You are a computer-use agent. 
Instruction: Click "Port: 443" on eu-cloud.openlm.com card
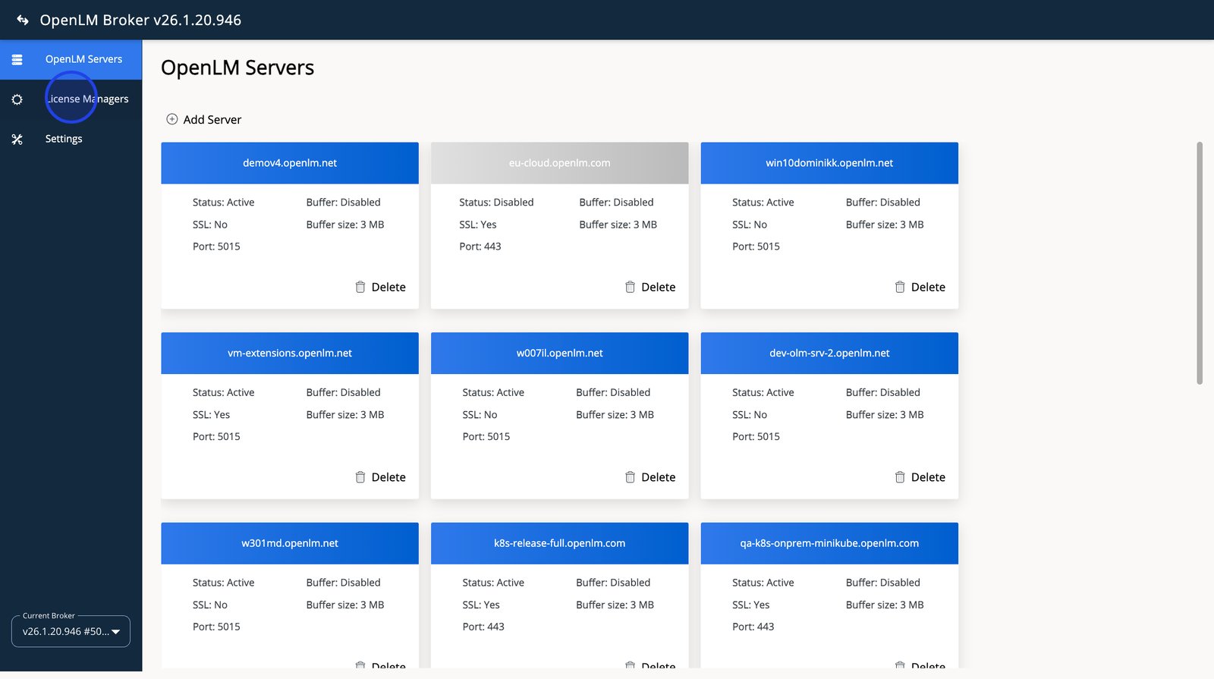tap(480, 247)
